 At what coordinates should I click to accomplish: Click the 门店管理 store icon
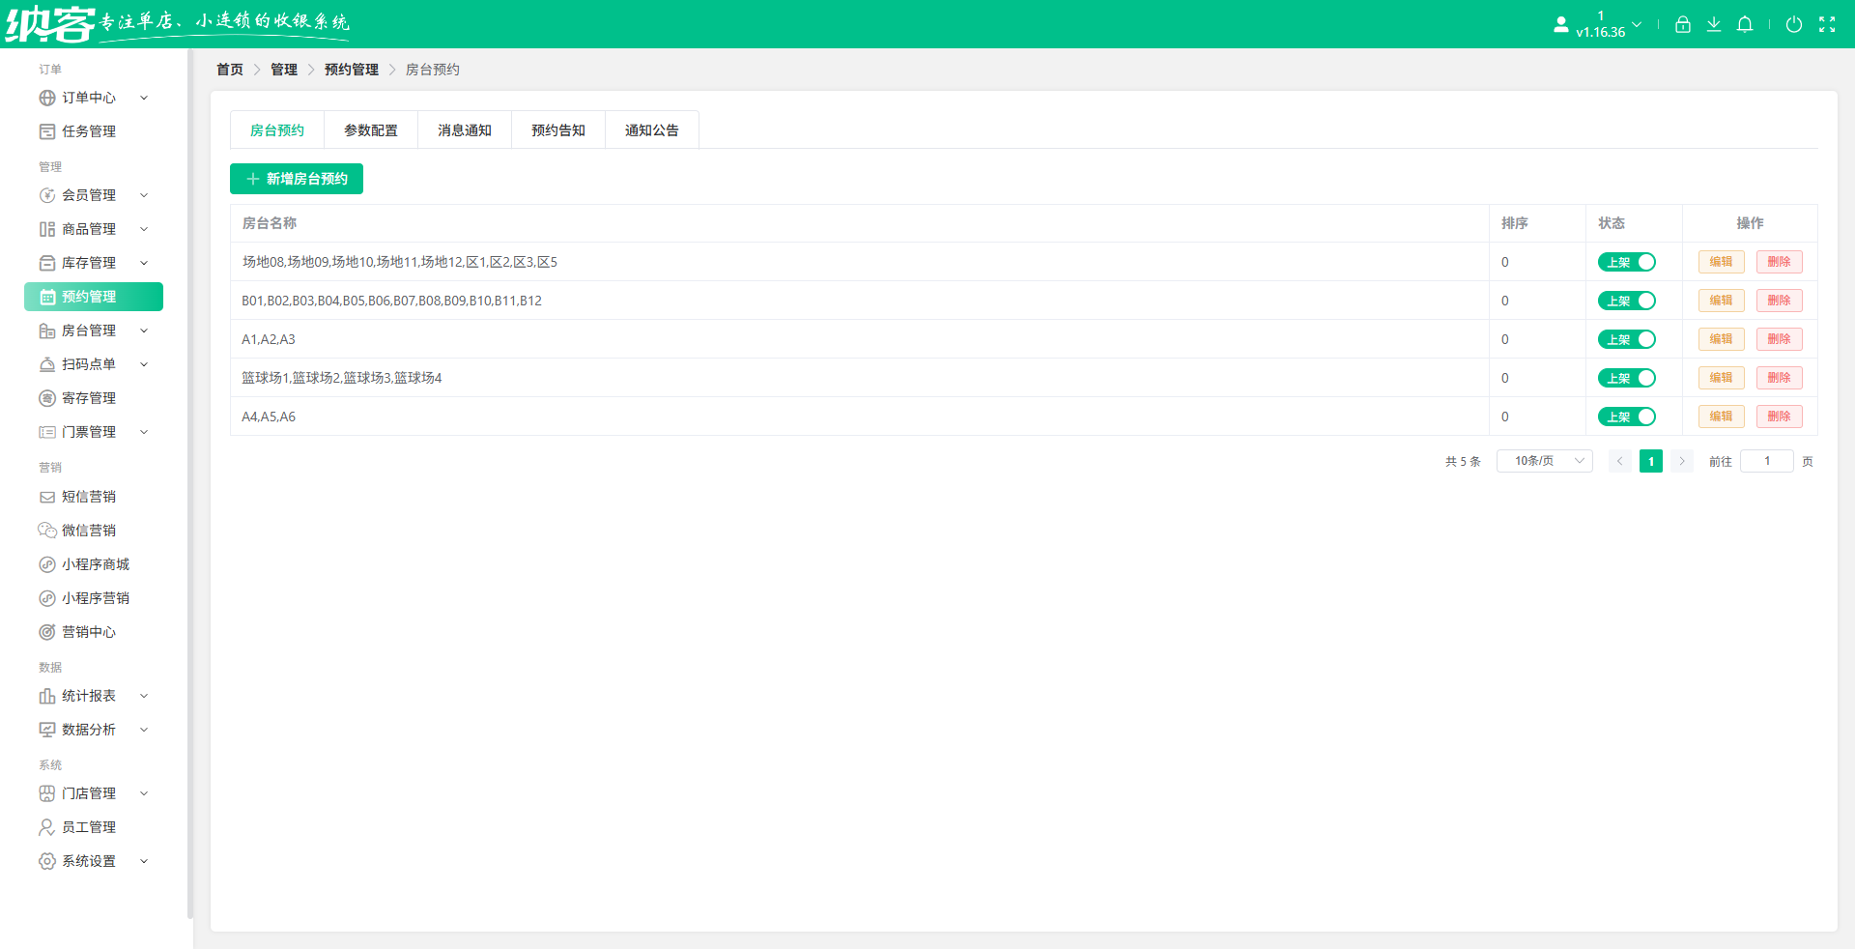click(47, 793)
